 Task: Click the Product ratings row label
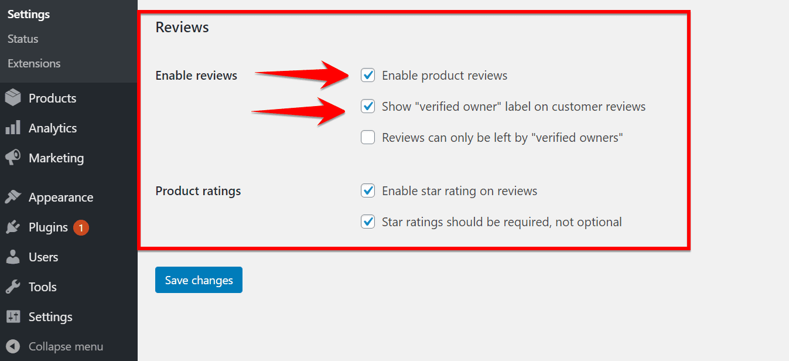pos(198,191)
